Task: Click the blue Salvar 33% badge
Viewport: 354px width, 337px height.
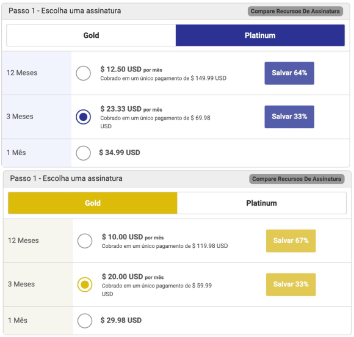Action: (289, 117)
